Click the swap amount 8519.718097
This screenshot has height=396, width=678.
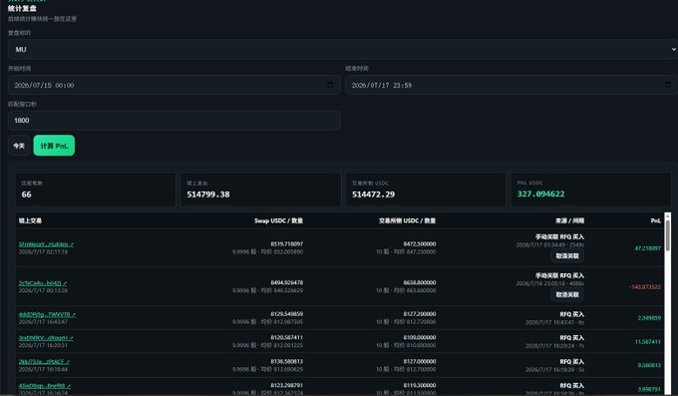click(x=287, y=244)
